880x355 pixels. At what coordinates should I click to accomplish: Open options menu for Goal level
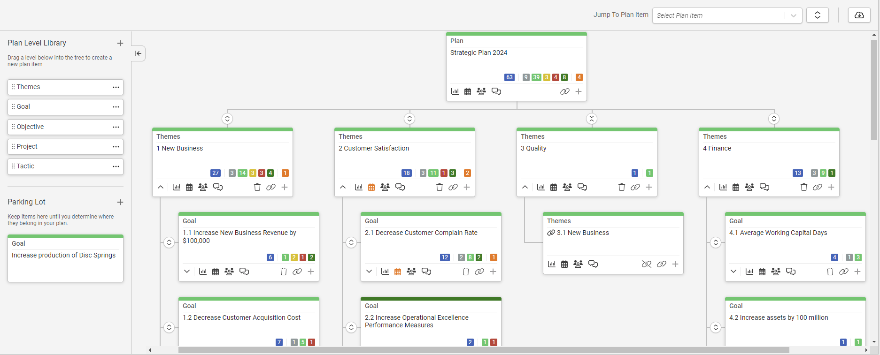(116, 107)
